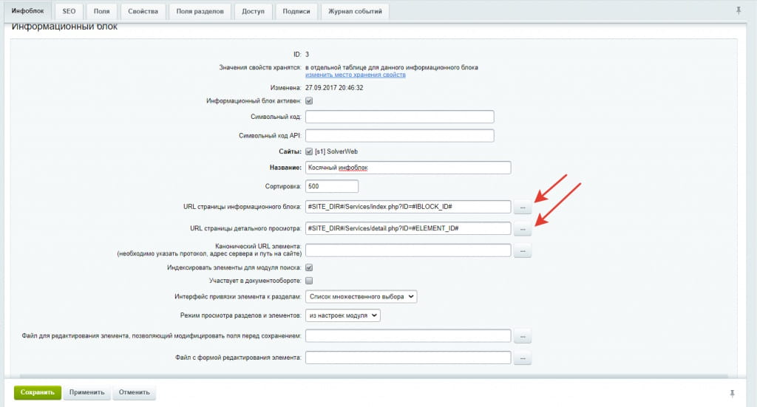Expand 'Список множественного выбора' dropdown

click(361, 297)
